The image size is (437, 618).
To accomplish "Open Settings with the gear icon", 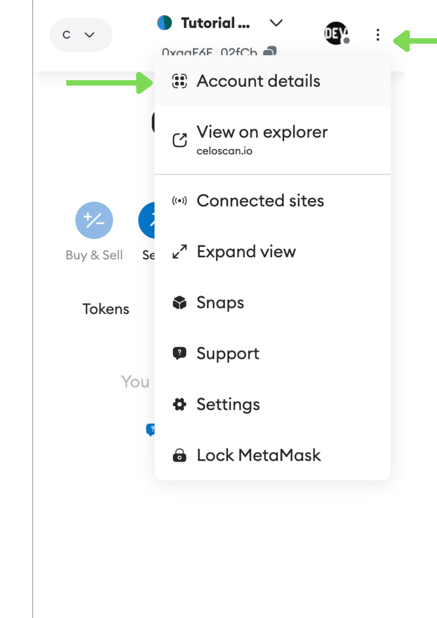I will tap(180, 404).
